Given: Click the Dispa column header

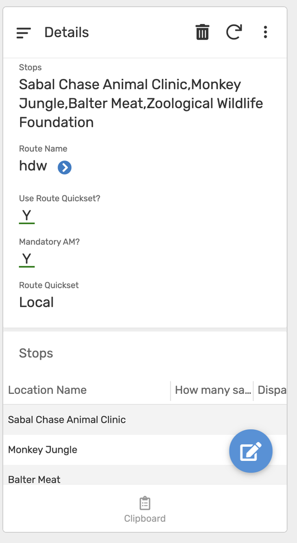Looking at the screenshot, I should click(270, 390).
